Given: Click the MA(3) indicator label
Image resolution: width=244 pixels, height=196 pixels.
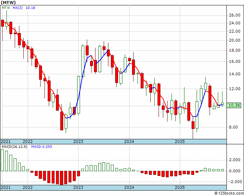Looking at the screenshot, I should 18,8.
